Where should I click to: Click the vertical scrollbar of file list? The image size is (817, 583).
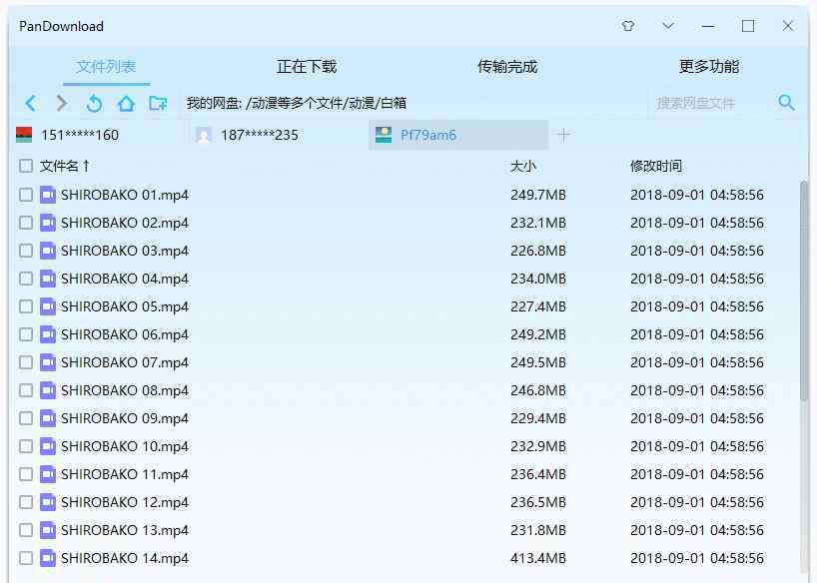804,290
